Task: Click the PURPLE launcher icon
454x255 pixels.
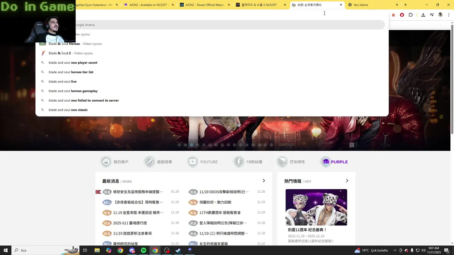Action: [326, 162]
